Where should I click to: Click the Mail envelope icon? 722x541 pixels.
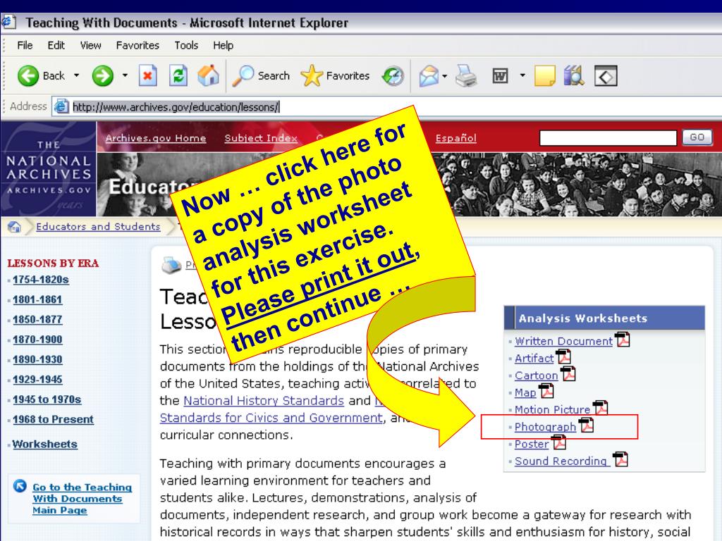click(429, 76)
